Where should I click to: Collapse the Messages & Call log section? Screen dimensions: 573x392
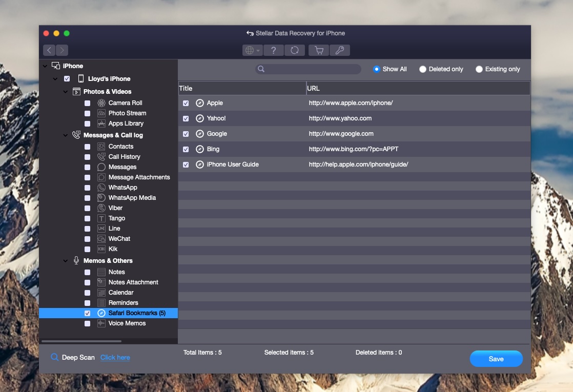pyautogui.click(x=66, y=135)
